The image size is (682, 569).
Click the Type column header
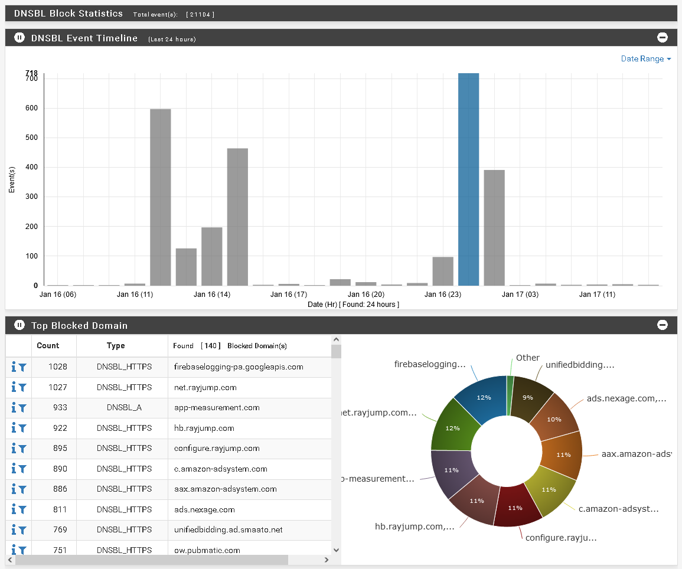point(116,345)
